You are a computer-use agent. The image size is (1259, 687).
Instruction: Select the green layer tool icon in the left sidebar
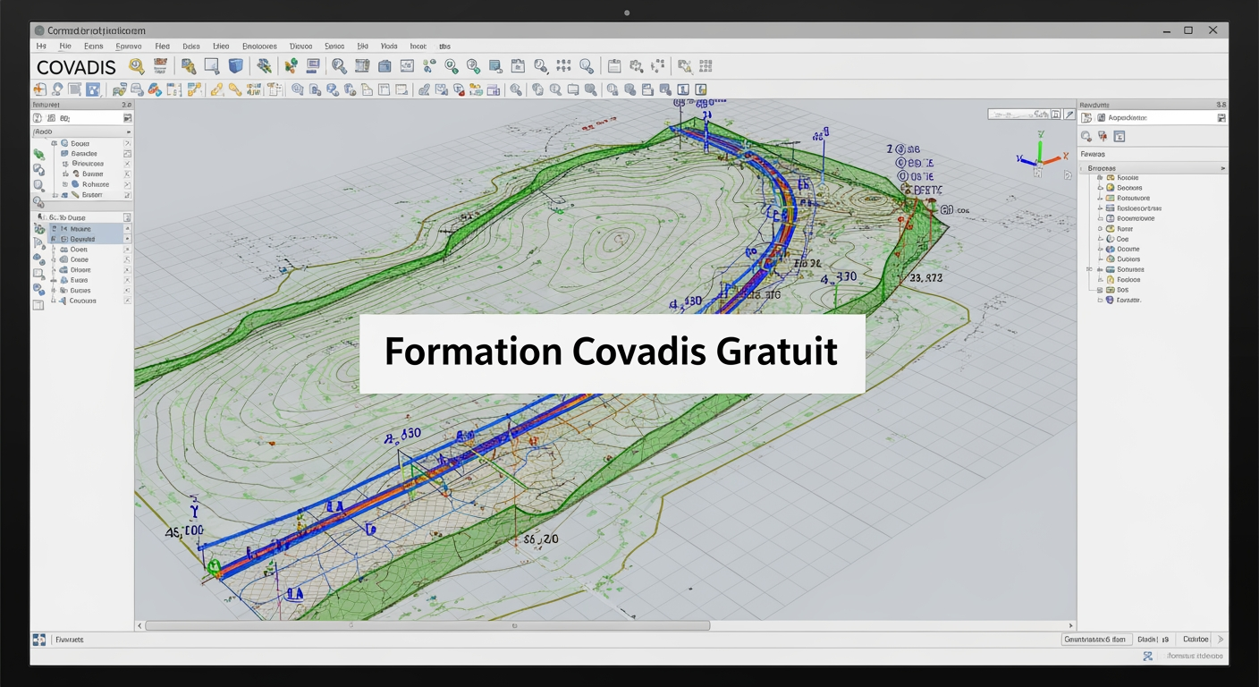pyautogui.click(x=39, y=154)
